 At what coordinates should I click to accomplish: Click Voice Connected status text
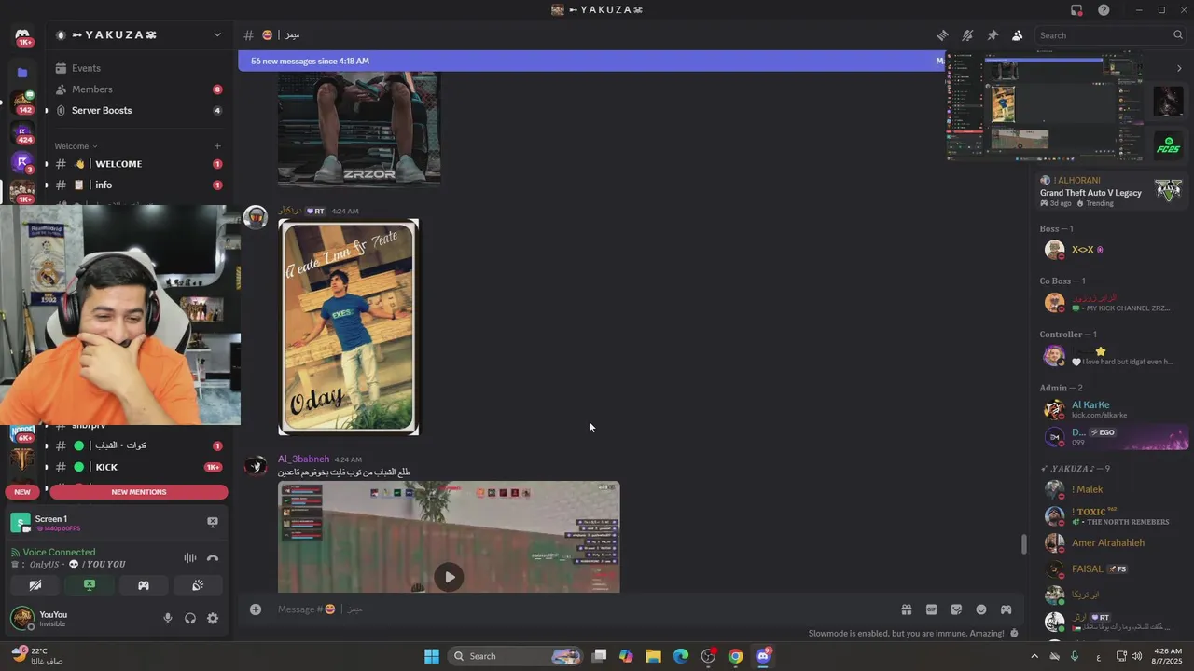59,552
